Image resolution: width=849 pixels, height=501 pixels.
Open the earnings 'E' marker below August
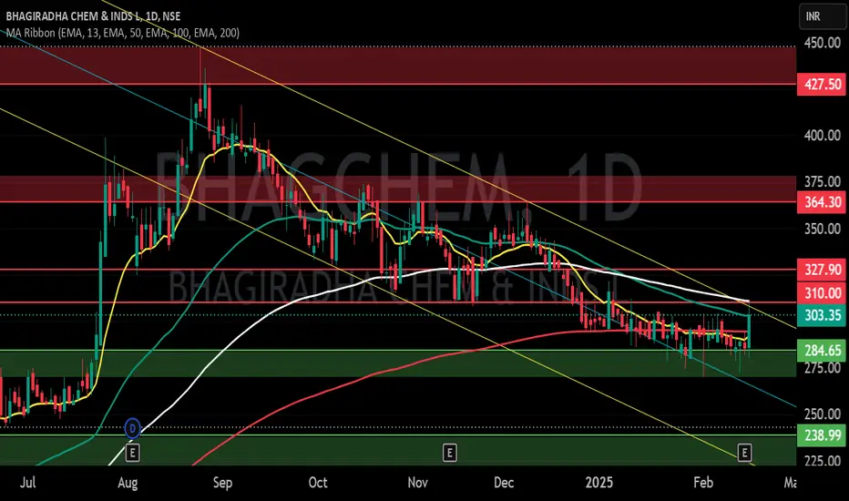pyautogui.click(x=133, y=452)
